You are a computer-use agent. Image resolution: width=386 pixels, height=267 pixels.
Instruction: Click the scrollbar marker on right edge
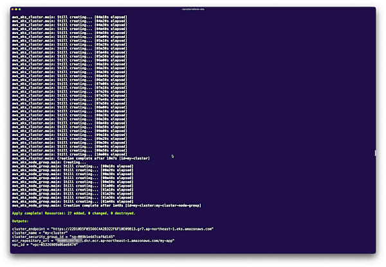[x=375, y=153]
